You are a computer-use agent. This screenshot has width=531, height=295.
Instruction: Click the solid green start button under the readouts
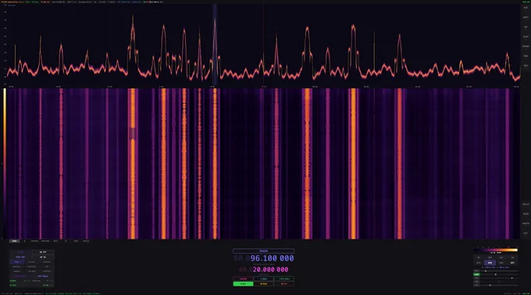click(x=243, y=284)
